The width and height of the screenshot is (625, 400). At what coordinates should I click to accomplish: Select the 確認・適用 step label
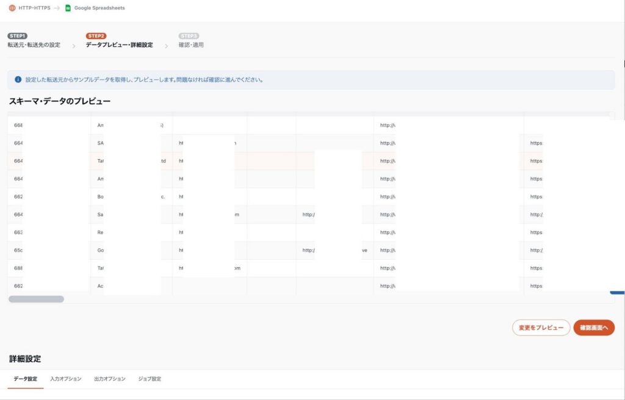coord(191,45)
